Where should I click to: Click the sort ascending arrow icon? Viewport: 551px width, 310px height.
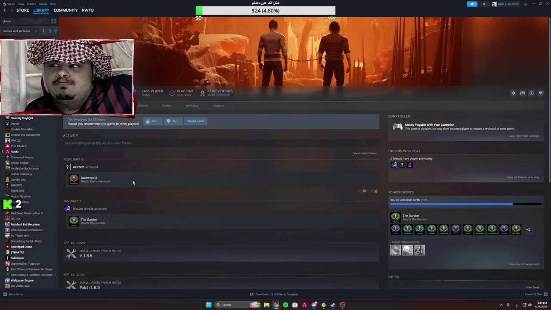(x=43, y=31)
